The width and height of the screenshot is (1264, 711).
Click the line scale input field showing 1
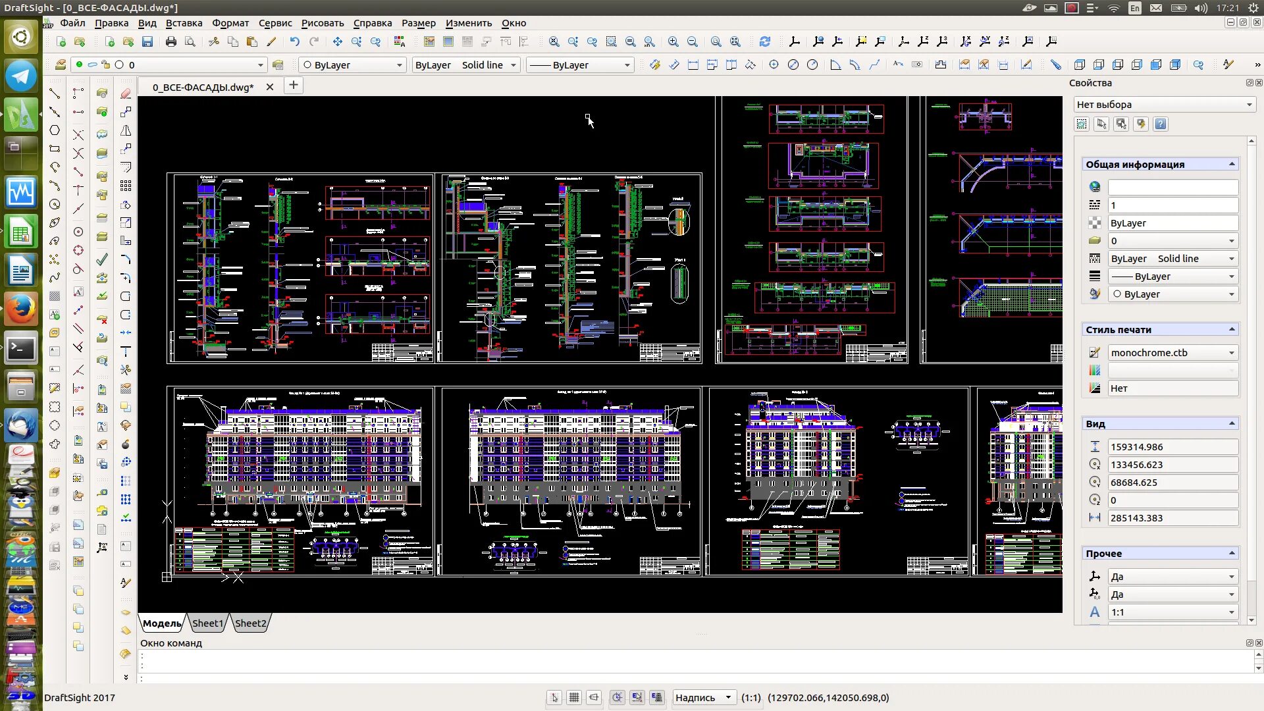pyautogui.click(x=1172, y=205)
